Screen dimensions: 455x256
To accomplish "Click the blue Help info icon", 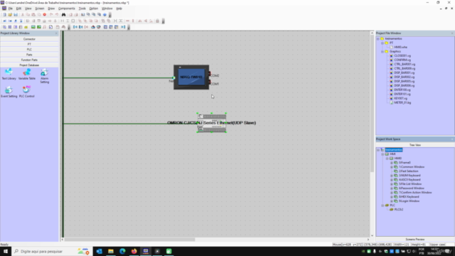I will pyautogui.click(x=105, y=14).
